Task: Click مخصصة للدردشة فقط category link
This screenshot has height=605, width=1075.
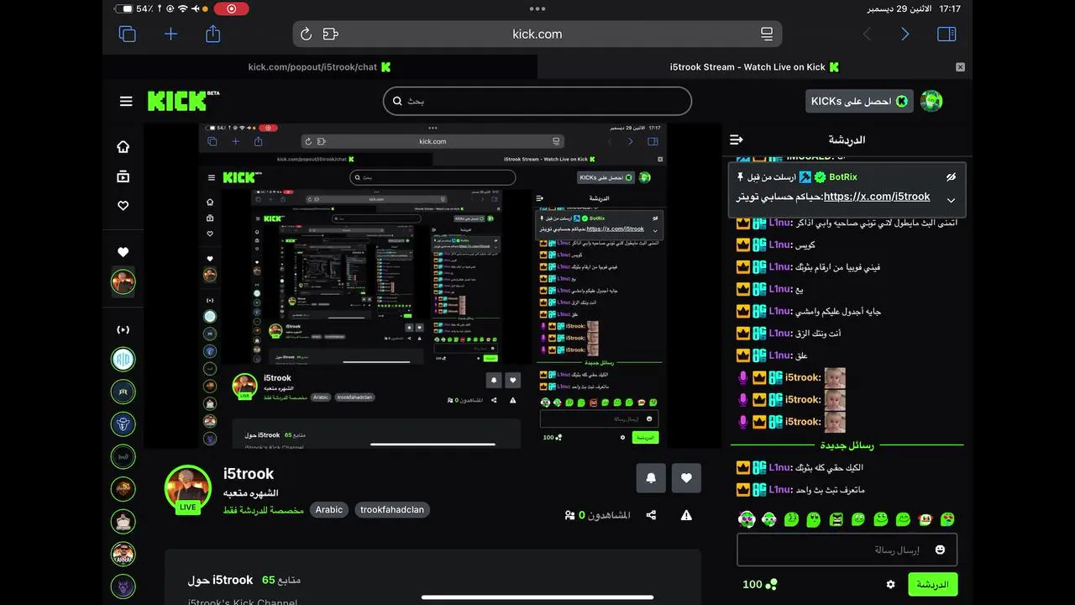Action: tap(264, 509)
